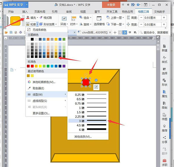Image resolution: width=174 pixels, height=167 pixels.
Task: Open the 线型(W) line weight submenu
Action: click(47, 95)
